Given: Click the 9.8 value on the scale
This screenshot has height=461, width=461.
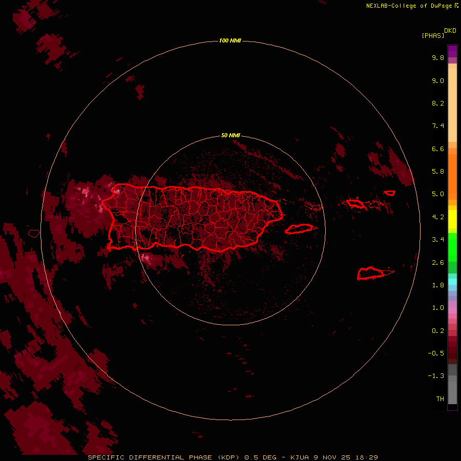Looking at the screenshot, I should pos(438,57).
